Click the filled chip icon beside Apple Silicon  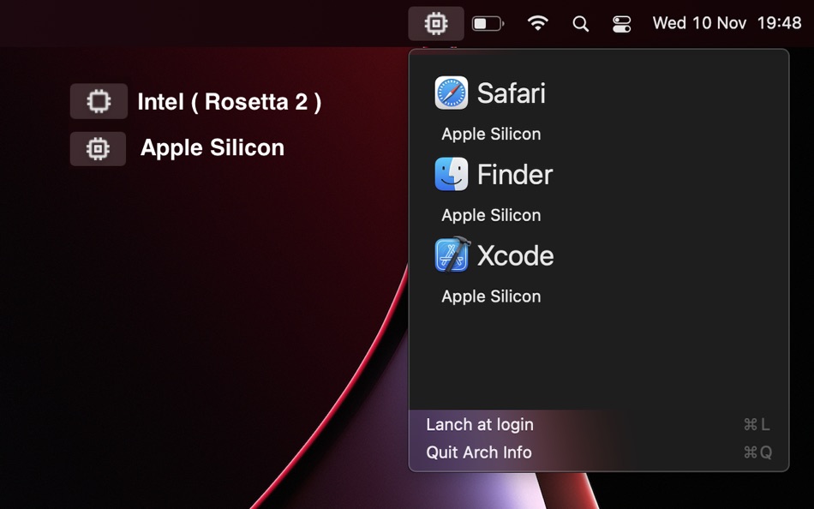(x=99, y=149)
